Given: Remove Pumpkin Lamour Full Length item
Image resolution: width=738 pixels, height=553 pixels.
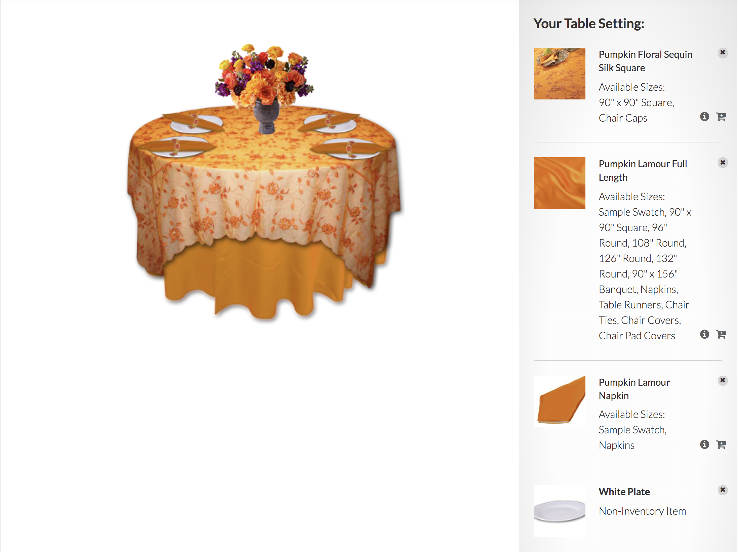Looking at the screenshot, I should (723, 163).
